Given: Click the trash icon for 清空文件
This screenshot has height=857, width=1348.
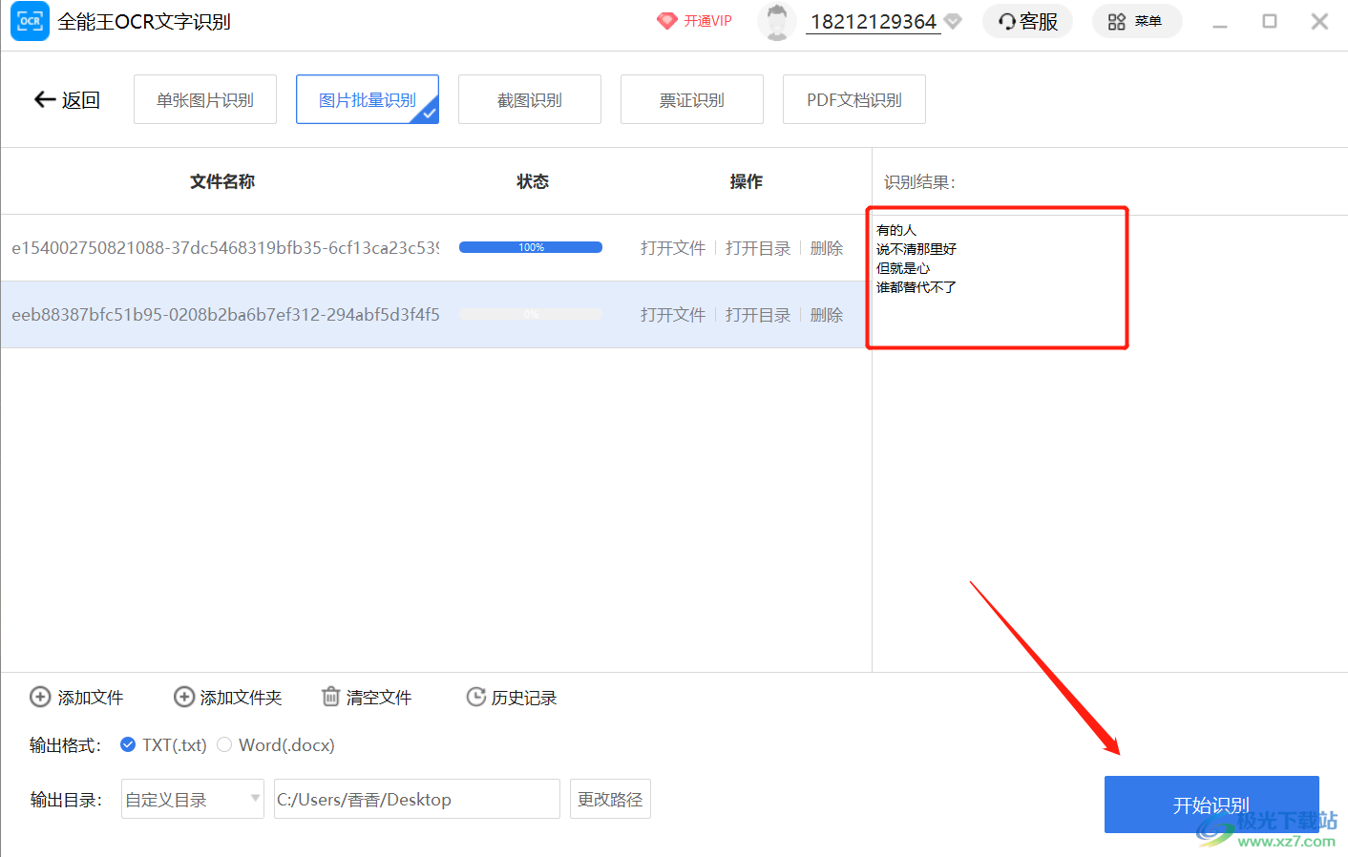Looking at the screenshot, I should pyautogui.click(x=330, y=697).
